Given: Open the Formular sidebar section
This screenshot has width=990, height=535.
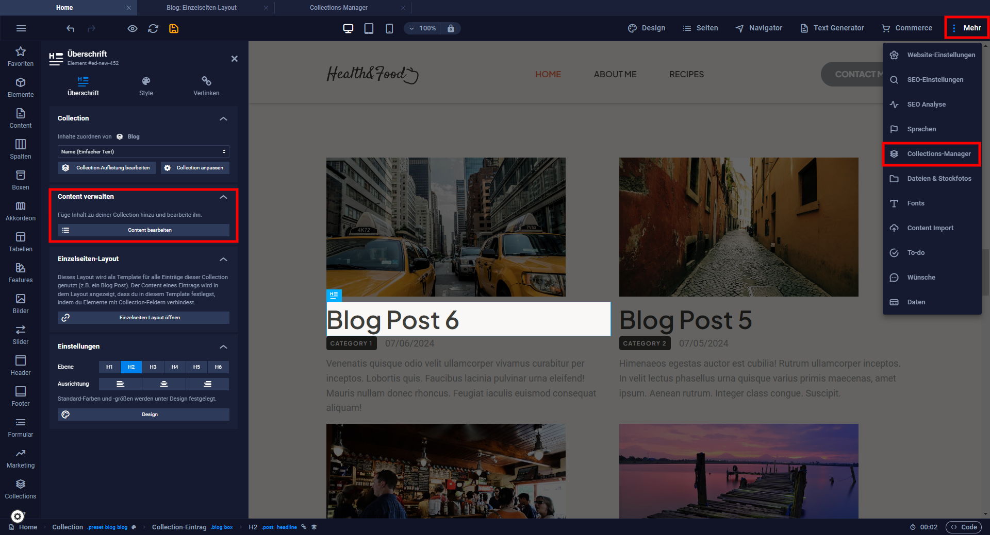Looking at the screenshot, I should pos(21,427).
